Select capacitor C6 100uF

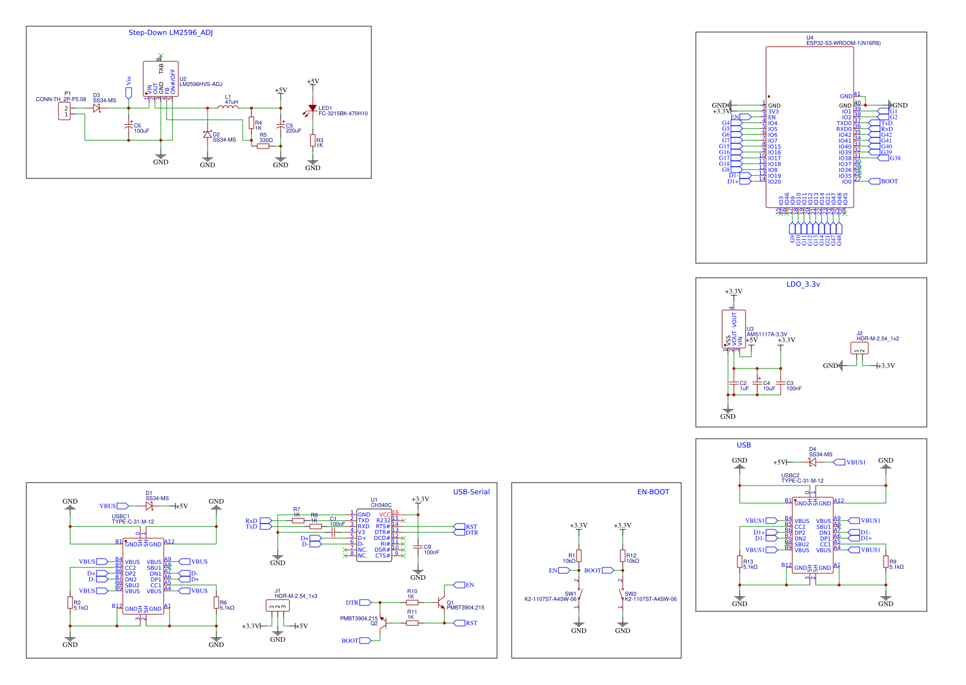point(129,126)
